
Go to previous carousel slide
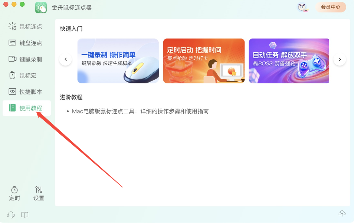(66, 59)
